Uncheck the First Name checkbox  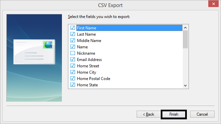[x=73, y=28]
